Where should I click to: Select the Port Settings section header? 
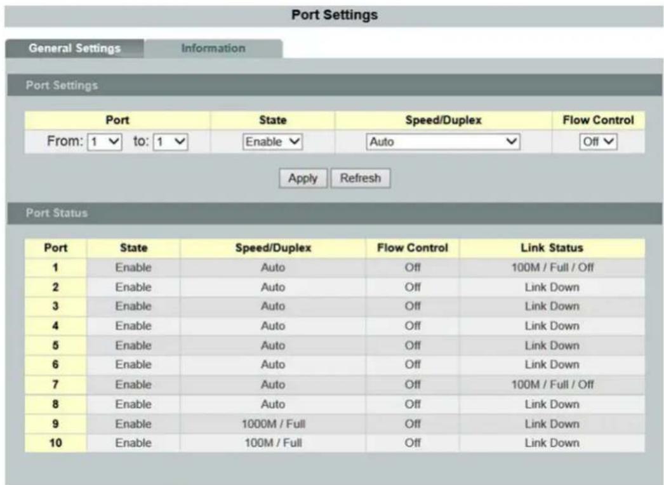(x=335, y=85)
